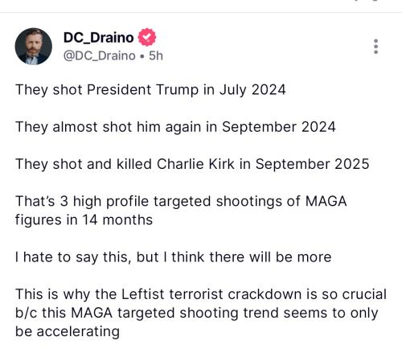This screenshot has height=357, width=402.
Task: Click the line mentioning Charlie Kirk
Action: coord(192,164)
